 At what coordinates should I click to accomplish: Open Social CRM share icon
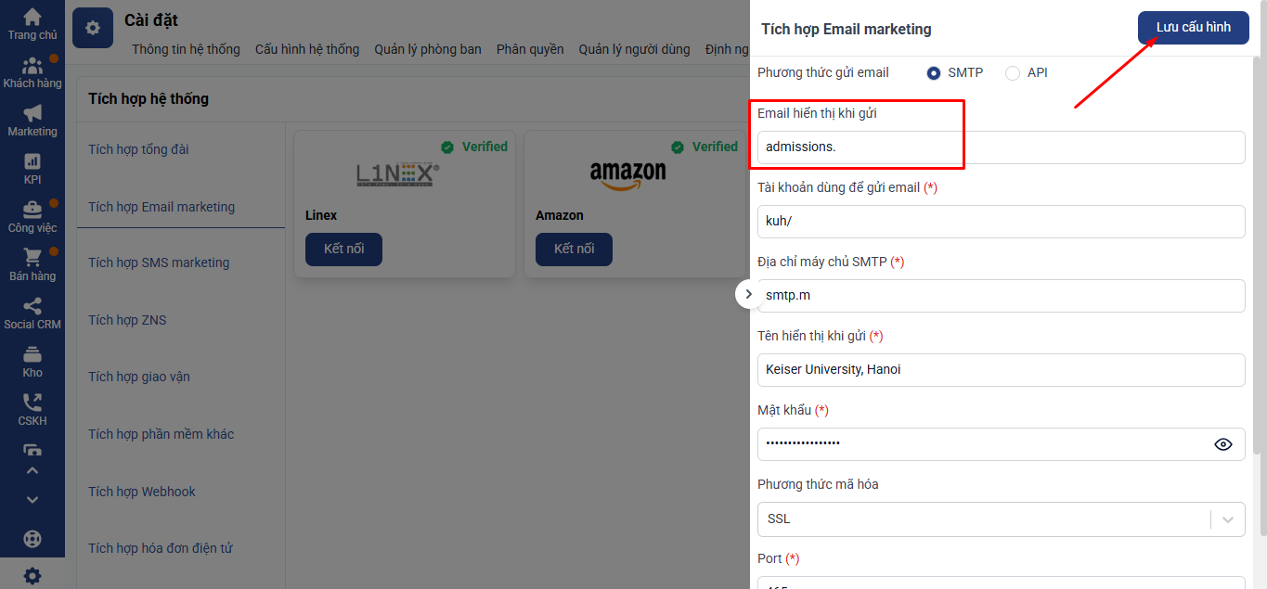[x=32, y=306]
